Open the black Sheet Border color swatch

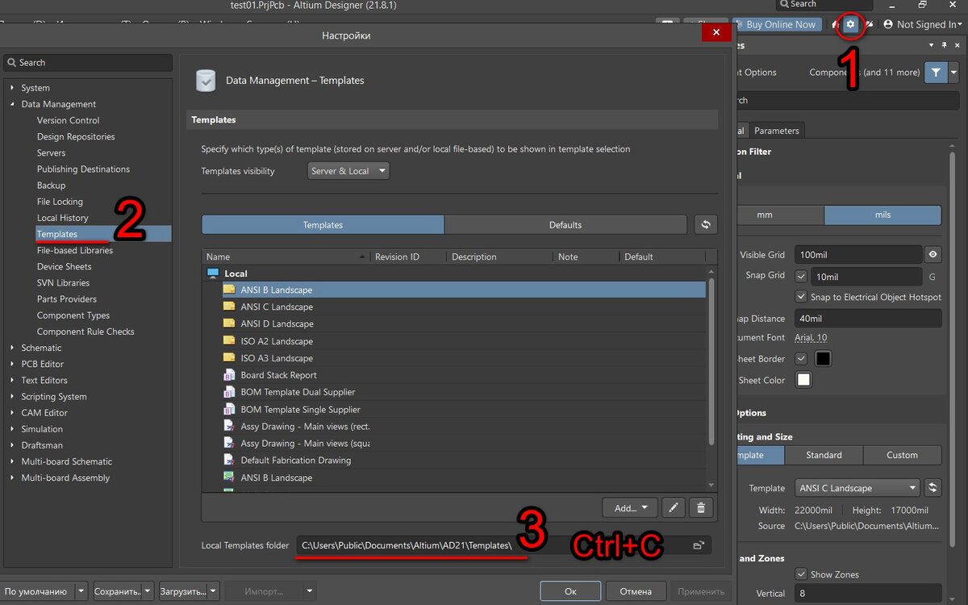(823, 358)
